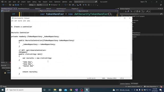Image resolution: width=164 pixels, height=92 pixels.
Task: Expand the IIS Express launch options arrow
Action: [58, 5]
